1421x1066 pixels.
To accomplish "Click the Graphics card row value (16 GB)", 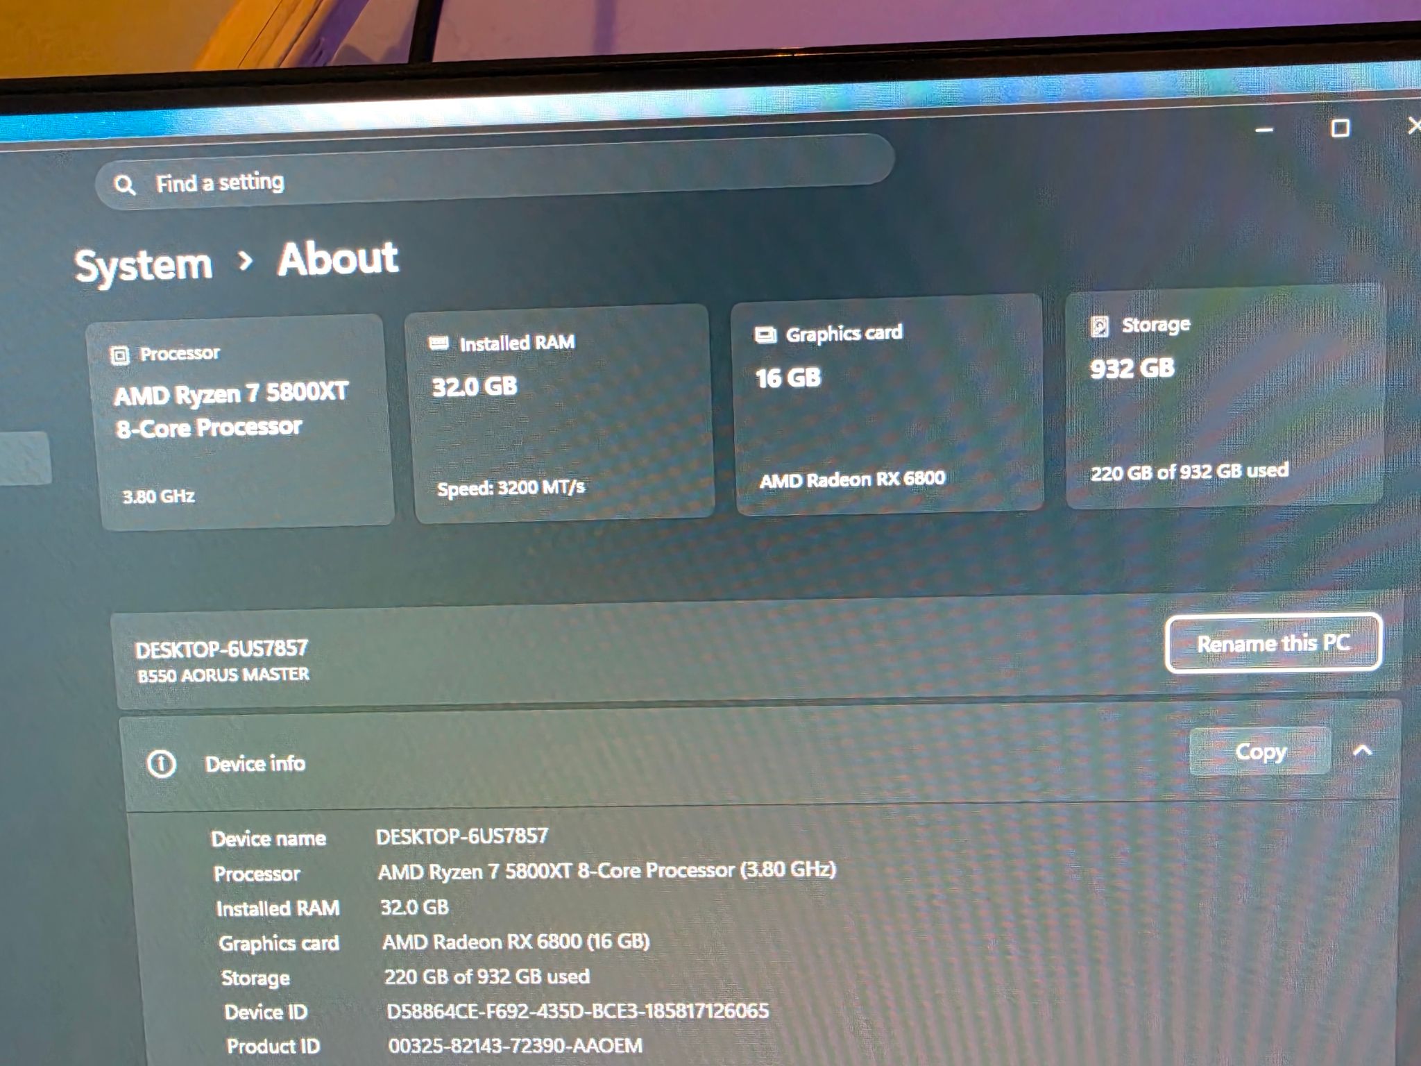I will [x=516, y=942].
